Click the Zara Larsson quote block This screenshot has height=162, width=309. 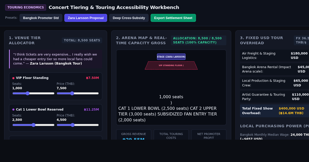click(56, 59)
